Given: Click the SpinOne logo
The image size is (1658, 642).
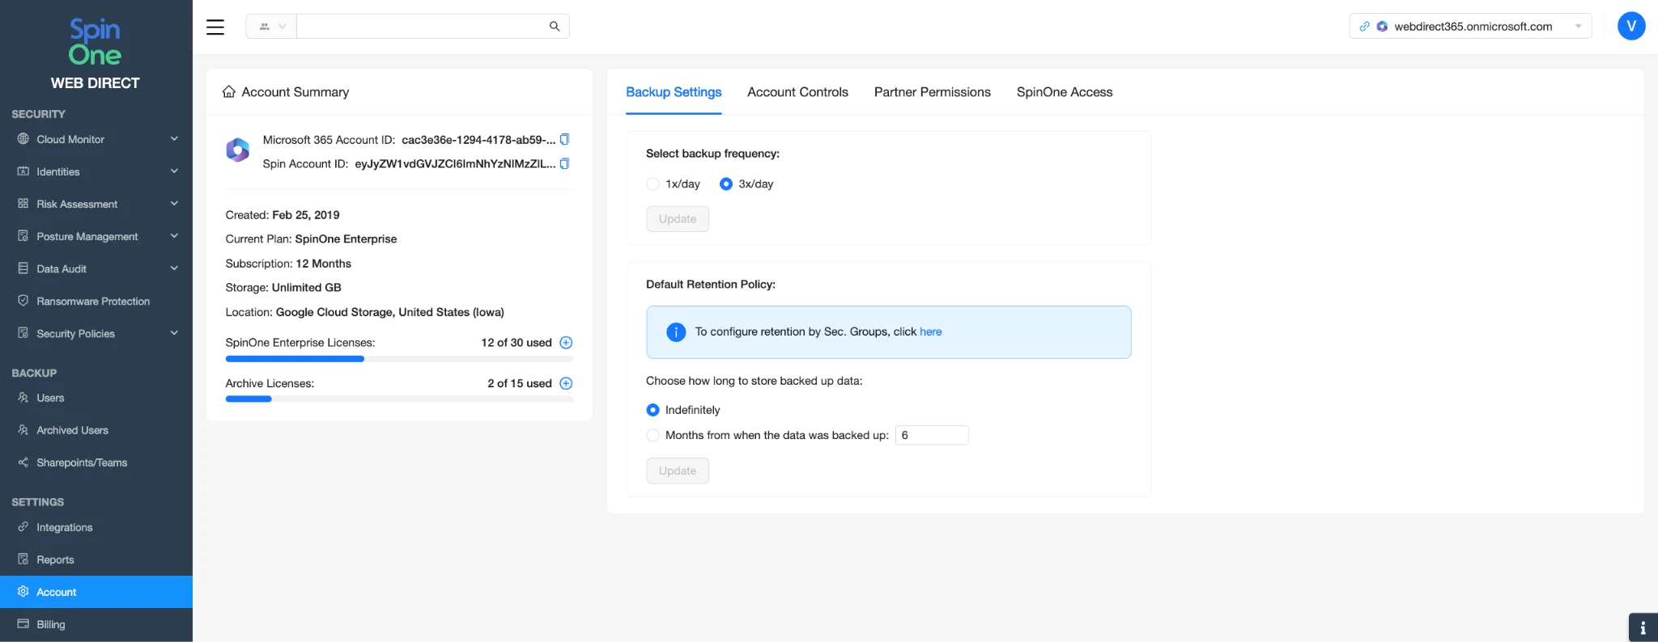Looking at the screenshot, I should [x=96, y=42].
